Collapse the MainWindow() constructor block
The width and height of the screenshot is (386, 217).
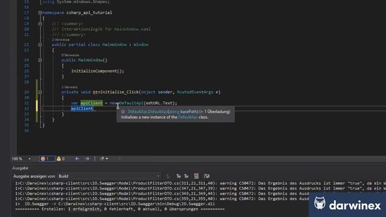point(40,60)
